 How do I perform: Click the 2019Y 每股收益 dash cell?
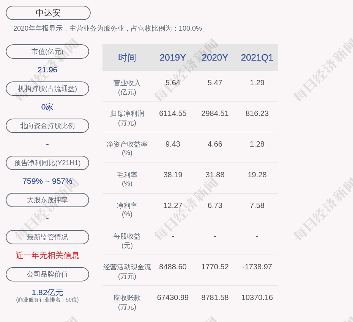(173, 236)
